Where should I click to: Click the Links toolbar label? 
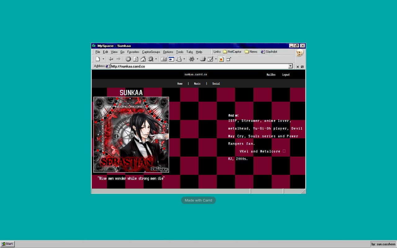[x=217, y=52]
